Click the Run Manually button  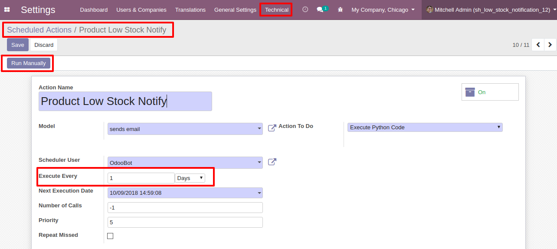tap(29, 63)
